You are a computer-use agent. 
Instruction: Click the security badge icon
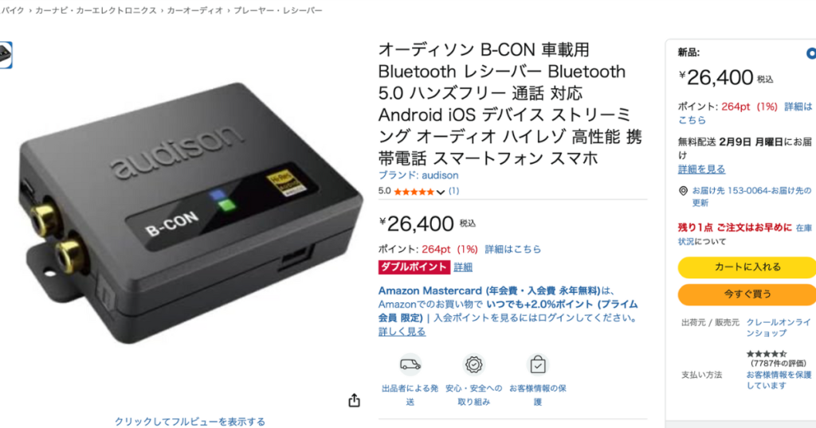[473, 364]
